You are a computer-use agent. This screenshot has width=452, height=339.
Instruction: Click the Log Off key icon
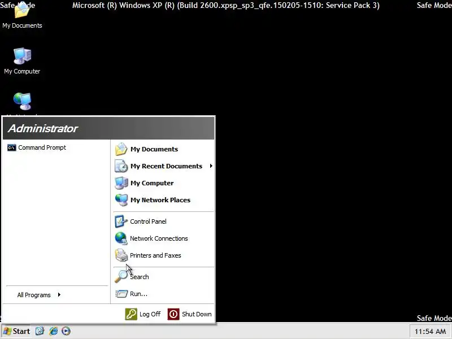click(x=131, y=314)
